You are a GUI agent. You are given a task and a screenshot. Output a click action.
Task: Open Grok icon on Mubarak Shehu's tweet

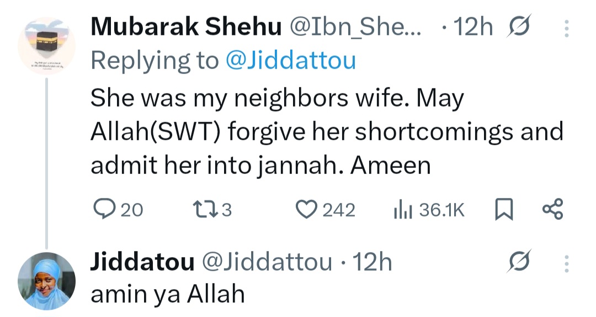pyautogui.click(x=518, y=28)
